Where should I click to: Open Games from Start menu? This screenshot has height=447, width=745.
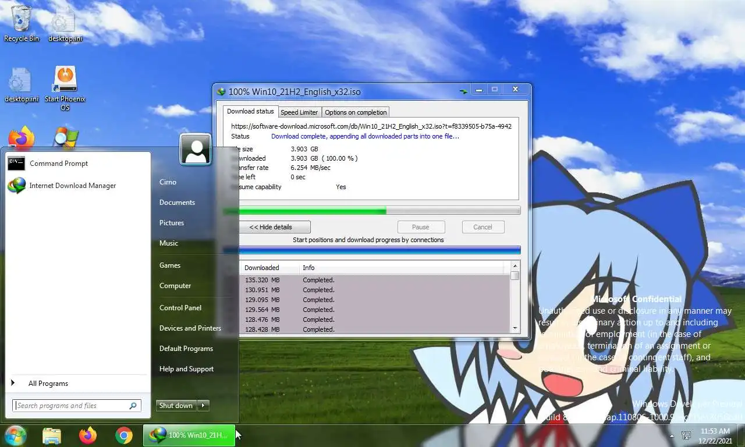(x=170, y=265)
